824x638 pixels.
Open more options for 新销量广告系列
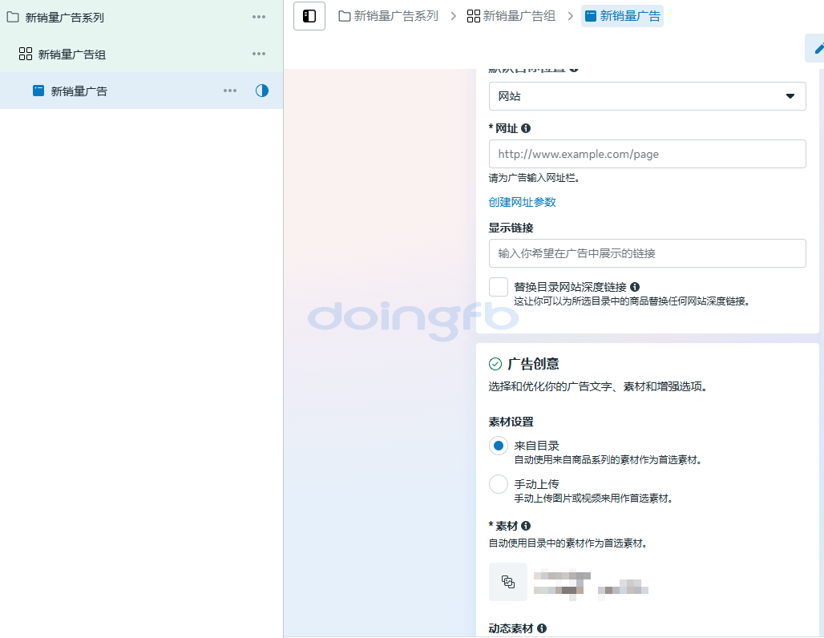(x=259, y=17)
